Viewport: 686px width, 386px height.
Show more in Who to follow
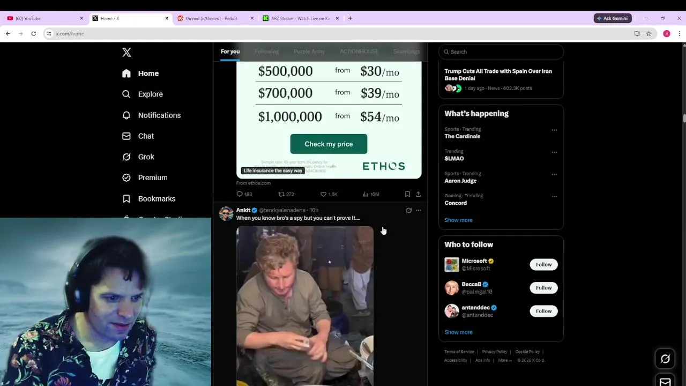[x=458, y=332]
